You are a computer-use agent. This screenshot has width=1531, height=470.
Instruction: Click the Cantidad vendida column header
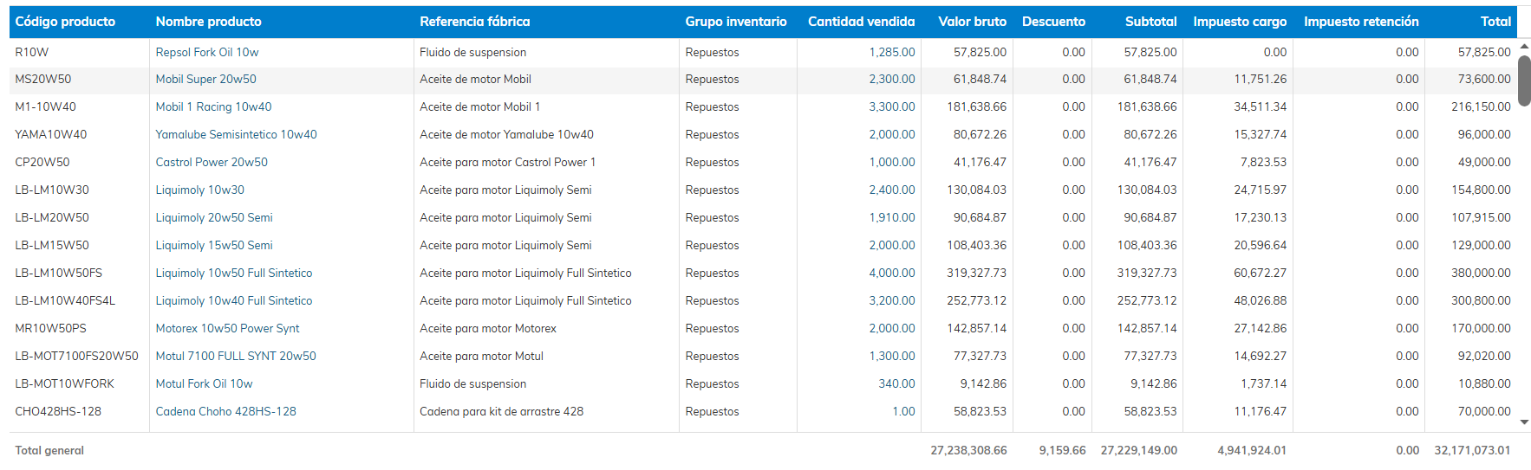860,22
